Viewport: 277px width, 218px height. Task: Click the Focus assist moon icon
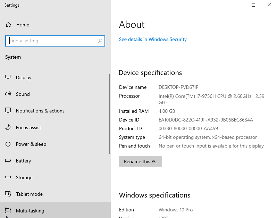tap(8, 127)
